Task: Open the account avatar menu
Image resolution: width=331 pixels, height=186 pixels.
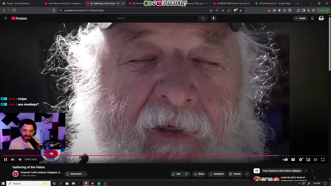Action: (x=321, y=18)
